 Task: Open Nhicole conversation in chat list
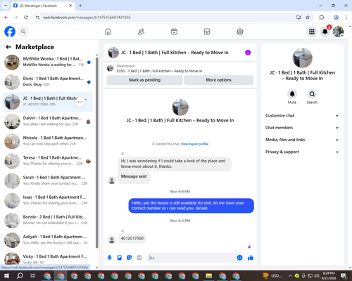[47, 141]
